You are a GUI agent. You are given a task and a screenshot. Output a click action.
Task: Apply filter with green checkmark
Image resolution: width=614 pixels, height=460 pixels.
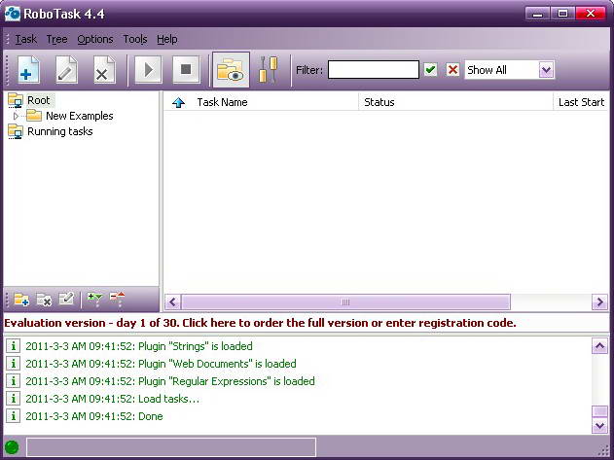pos(430,70)
